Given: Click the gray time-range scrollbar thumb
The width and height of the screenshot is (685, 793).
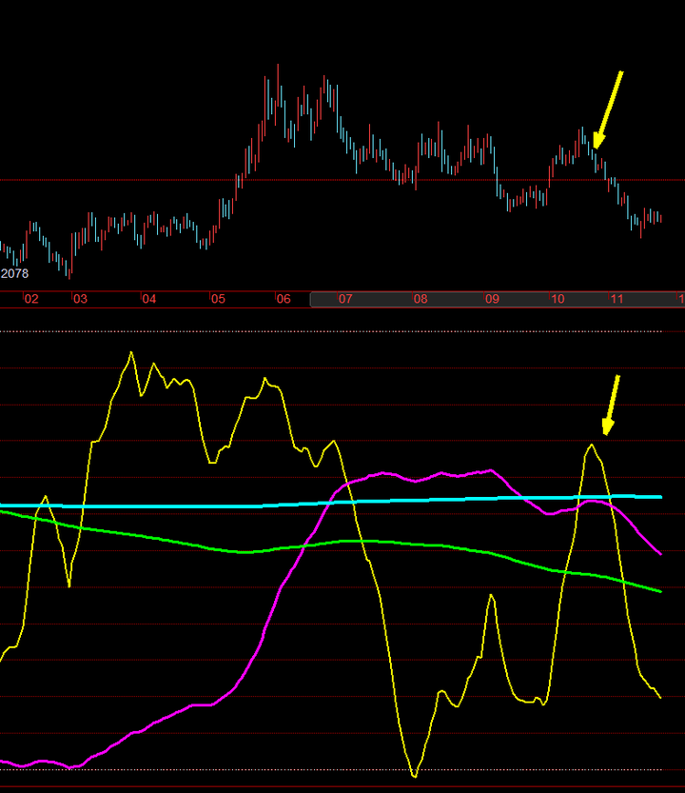Looking at the screenshot, I should 498,299.
